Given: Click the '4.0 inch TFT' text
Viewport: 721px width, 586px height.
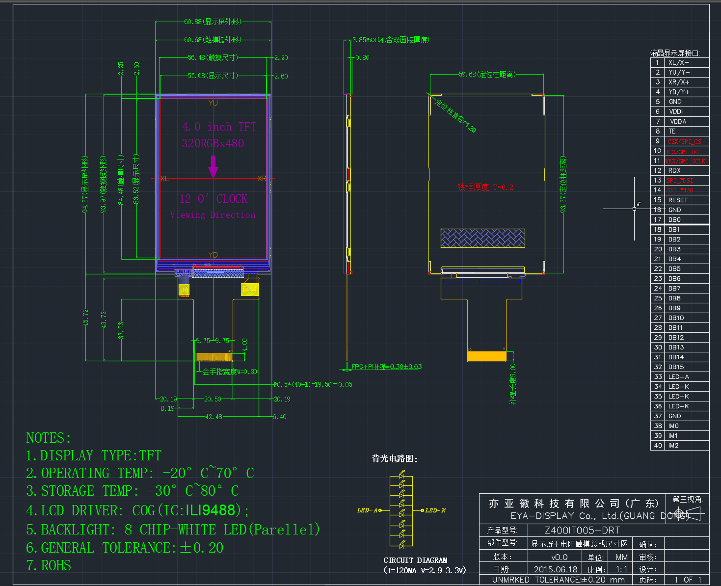Looking at the screenshot, I should click(219, 127).
